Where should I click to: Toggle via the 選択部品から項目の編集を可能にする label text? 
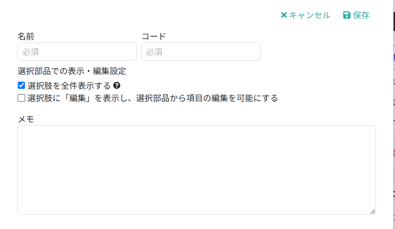207,98
